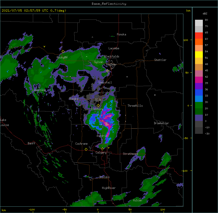Viewport: 218px width, 213px height.
Task: Select the bright green 20-30 dBZ swatch
Action: tap(199, 105)
